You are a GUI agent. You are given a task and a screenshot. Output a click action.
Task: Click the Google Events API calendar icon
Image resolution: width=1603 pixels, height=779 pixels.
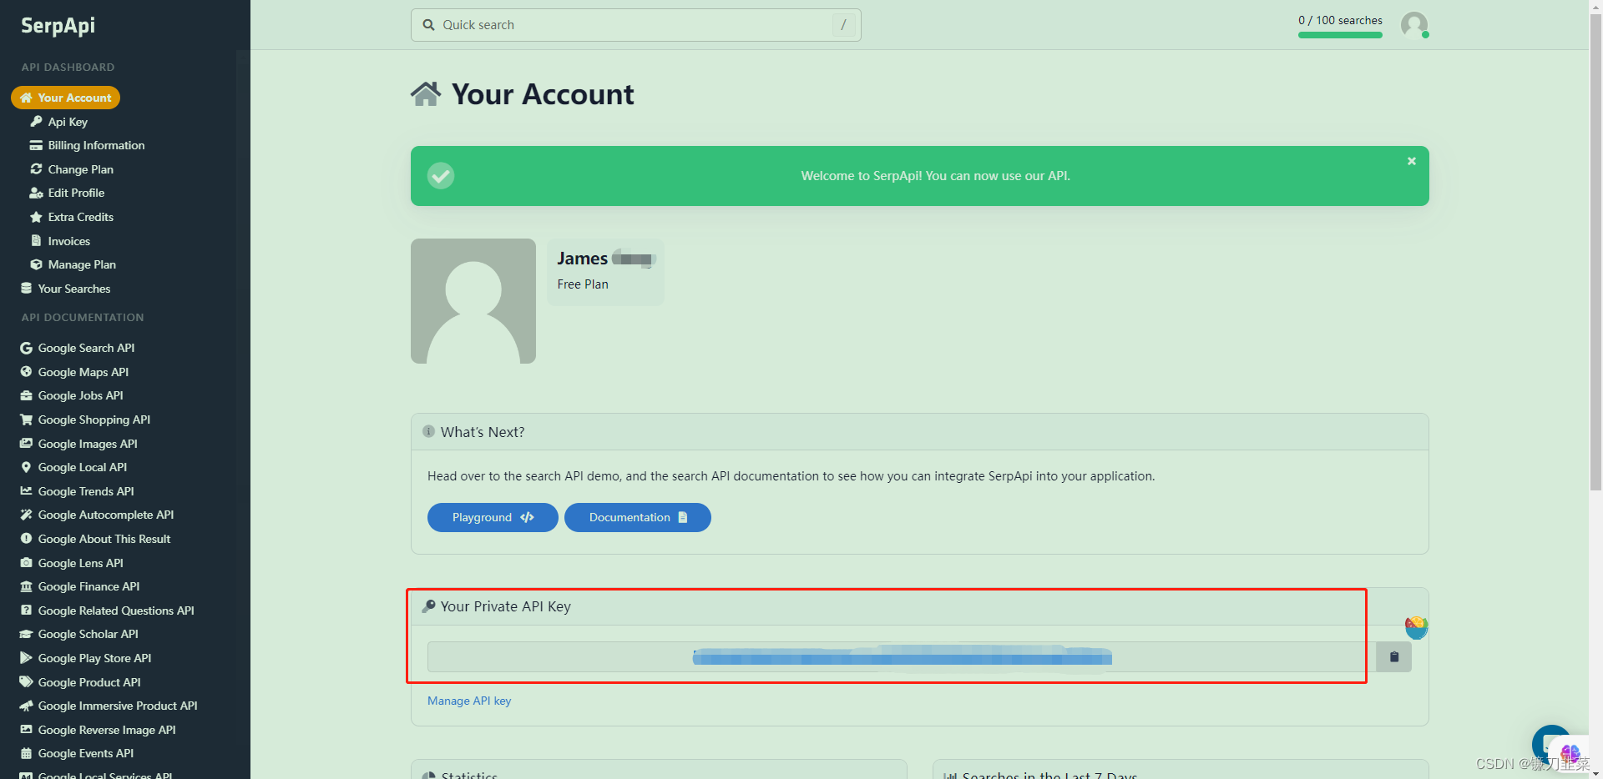coord(26,753)
